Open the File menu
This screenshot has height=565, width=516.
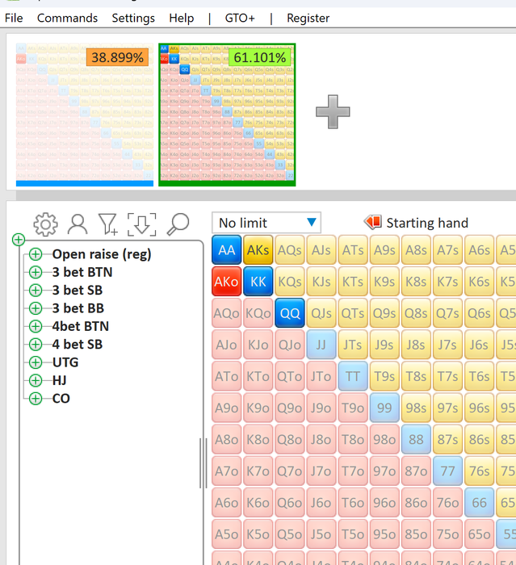coord(14,18)
